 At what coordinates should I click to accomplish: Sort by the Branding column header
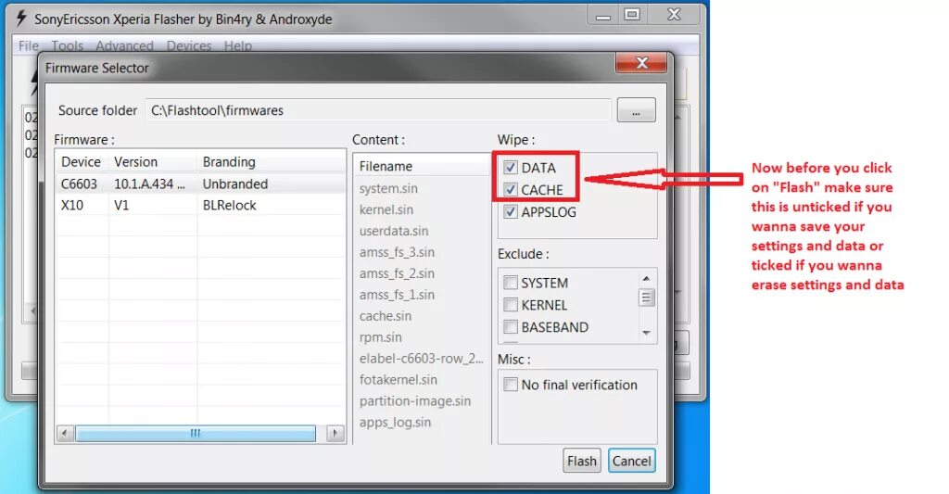(x=272, y=162)
